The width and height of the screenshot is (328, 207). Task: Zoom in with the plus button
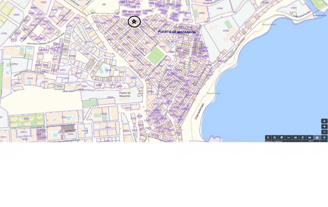pyautogui.click(x=324, y=127)
